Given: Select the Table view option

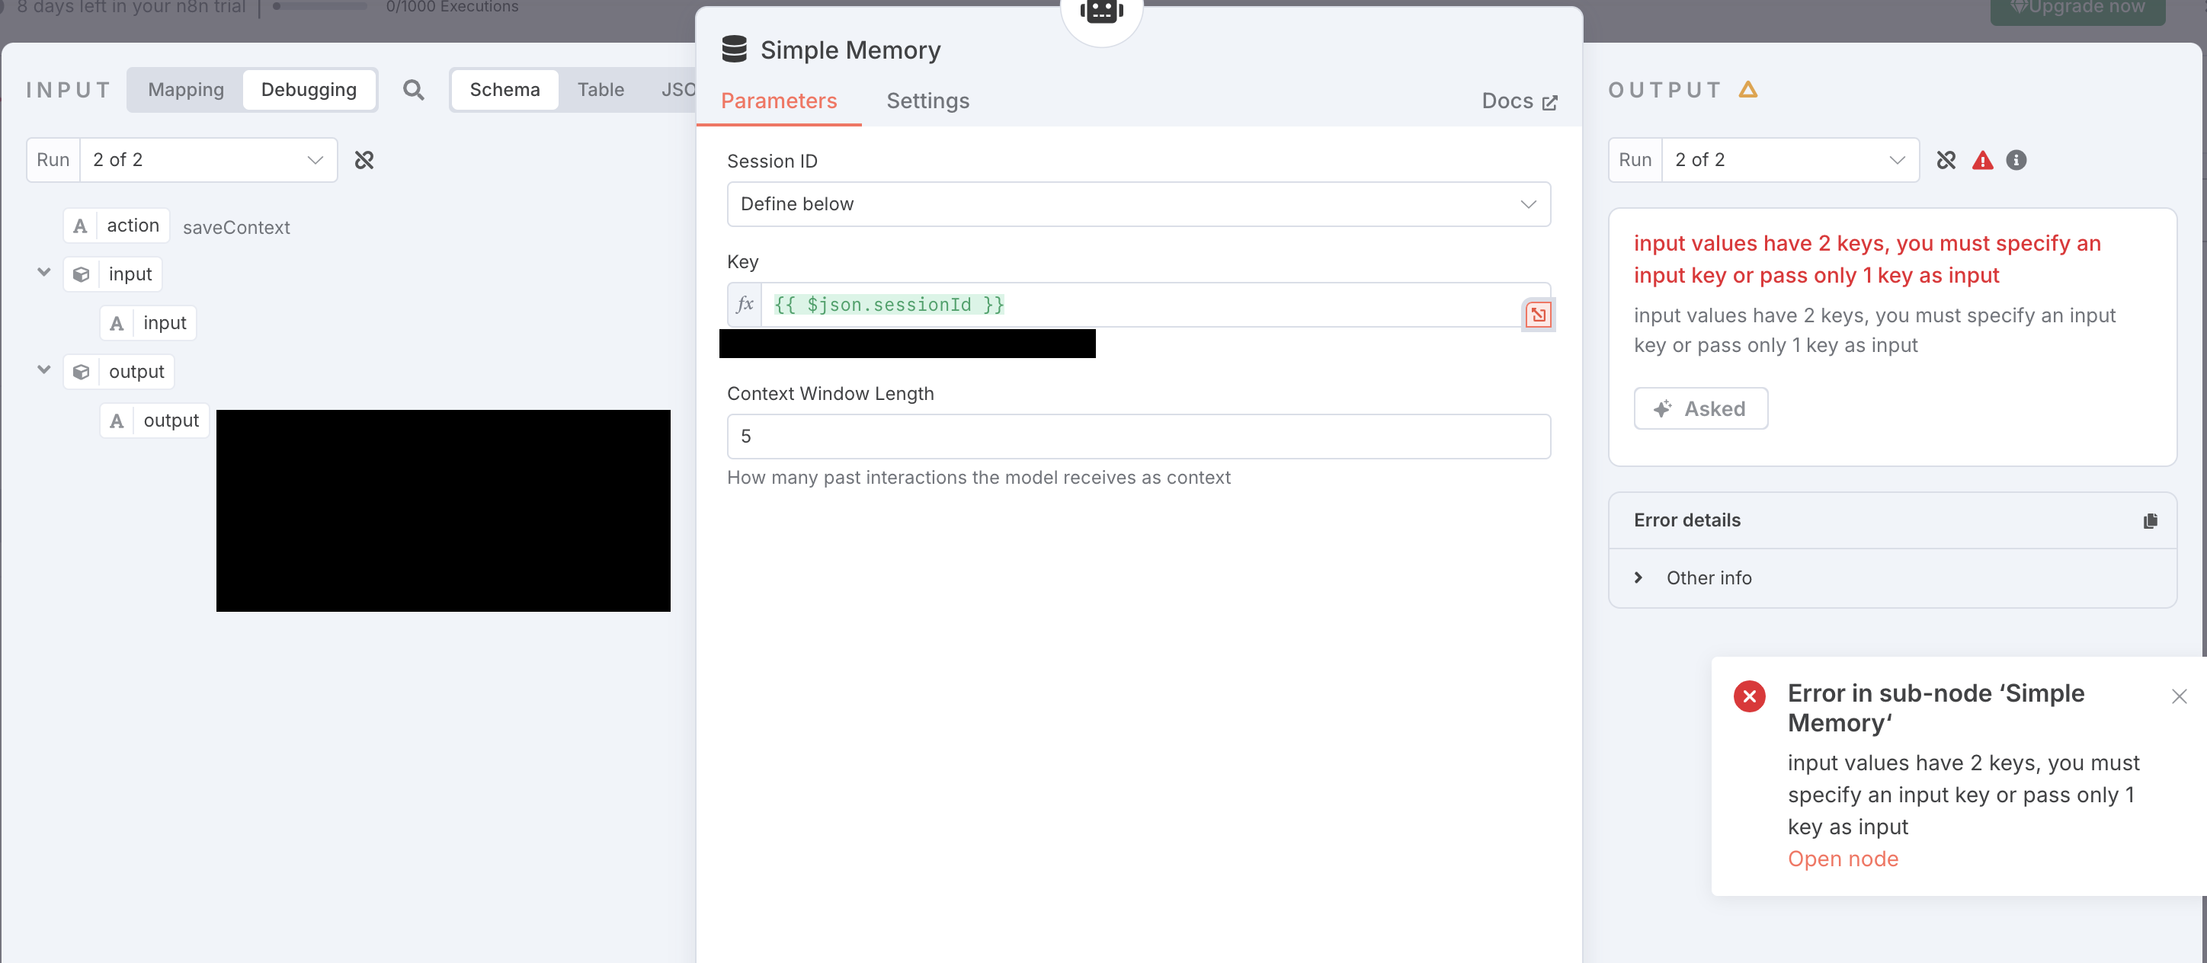Looking at the screenshot, I should pyautogui.click(x=600, y=90).
